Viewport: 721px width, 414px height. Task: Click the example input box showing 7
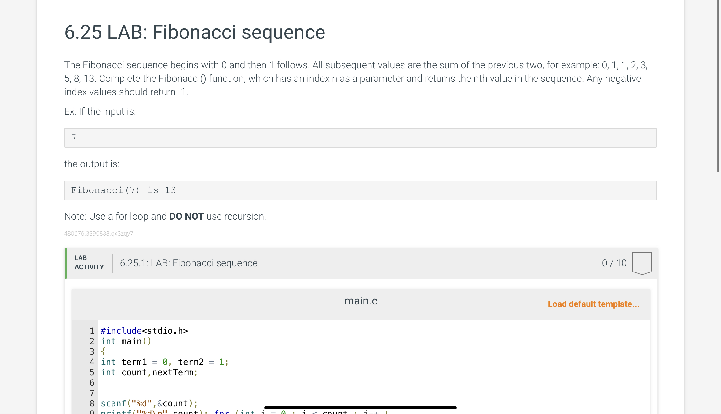pyautogui.click(x=360, y=138)
